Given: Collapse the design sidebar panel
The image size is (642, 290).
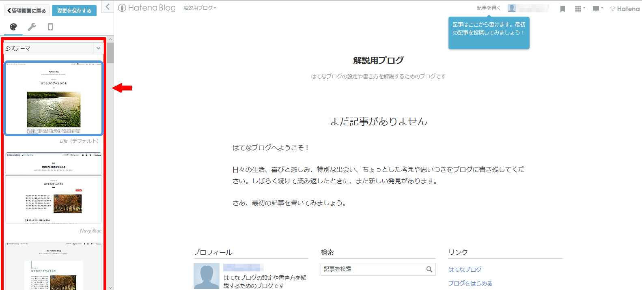Looking at the screenshot, I should point(108,6).
